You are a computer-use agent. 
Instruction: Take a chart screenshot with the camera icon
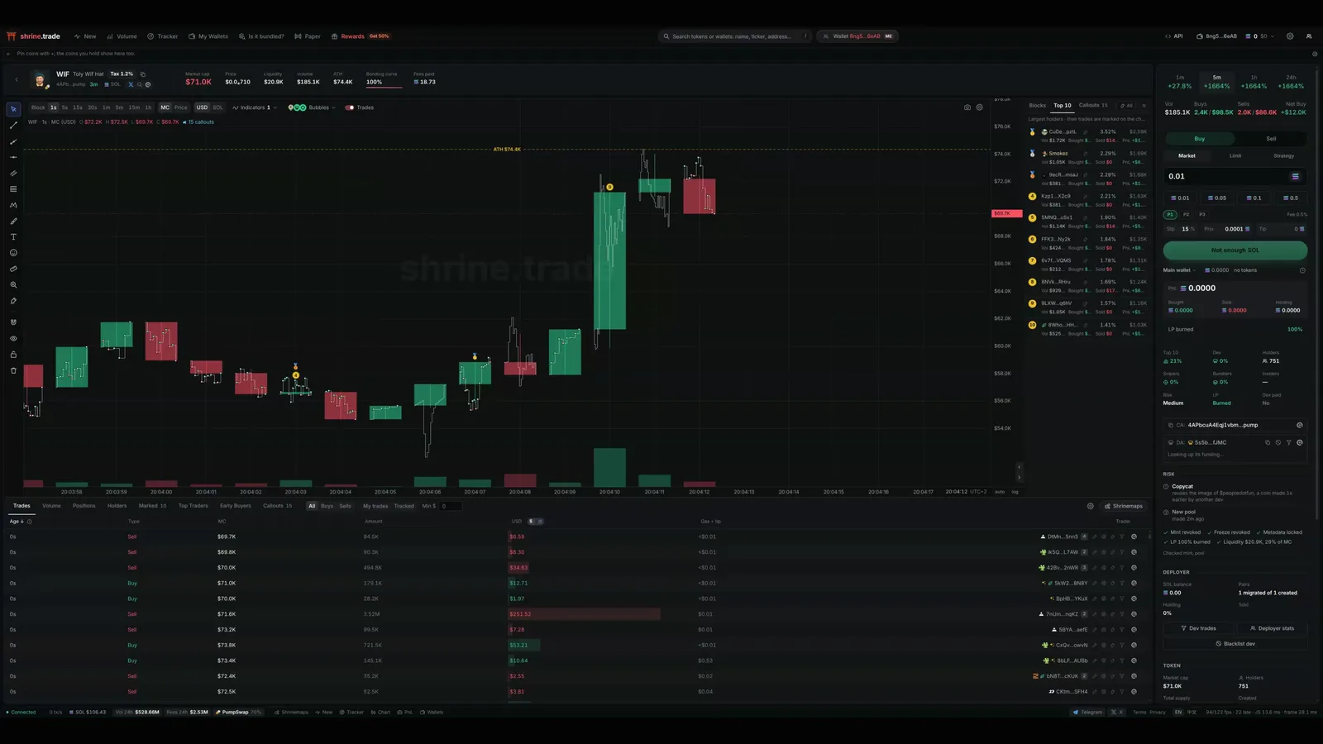pyautogui.click(x=967, y=107)
